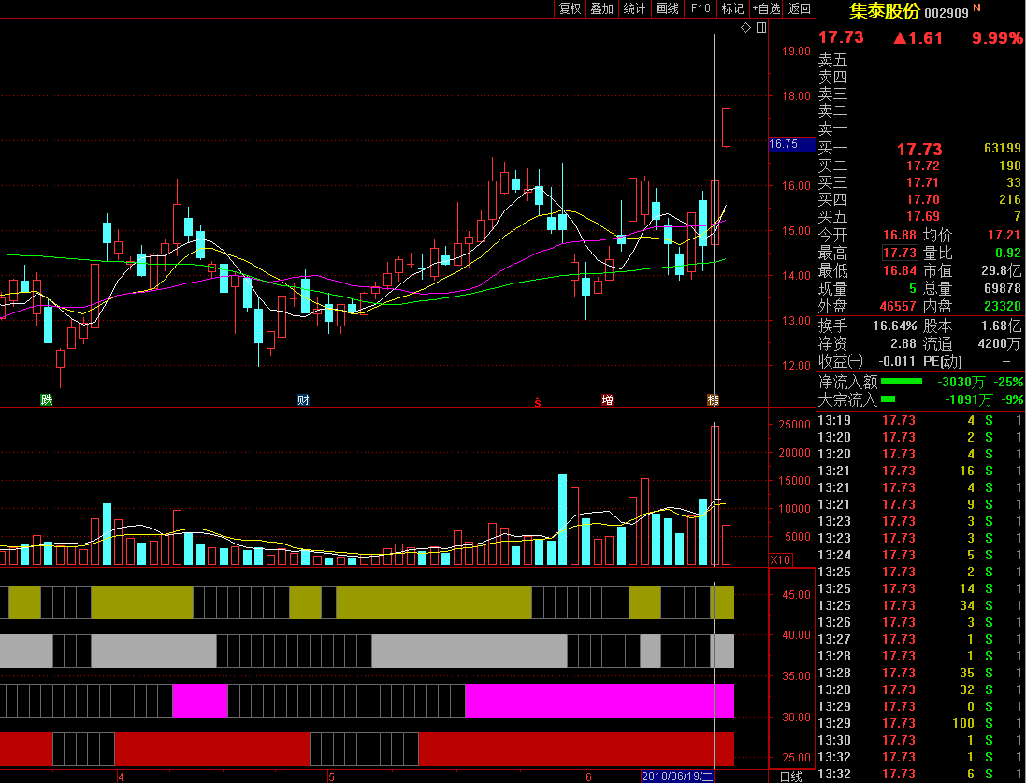Click the 16.75 crosshair price label

(792, 144)
